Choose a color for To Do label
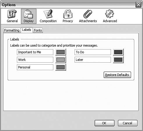143x131 pixels. tap(118, 52)
